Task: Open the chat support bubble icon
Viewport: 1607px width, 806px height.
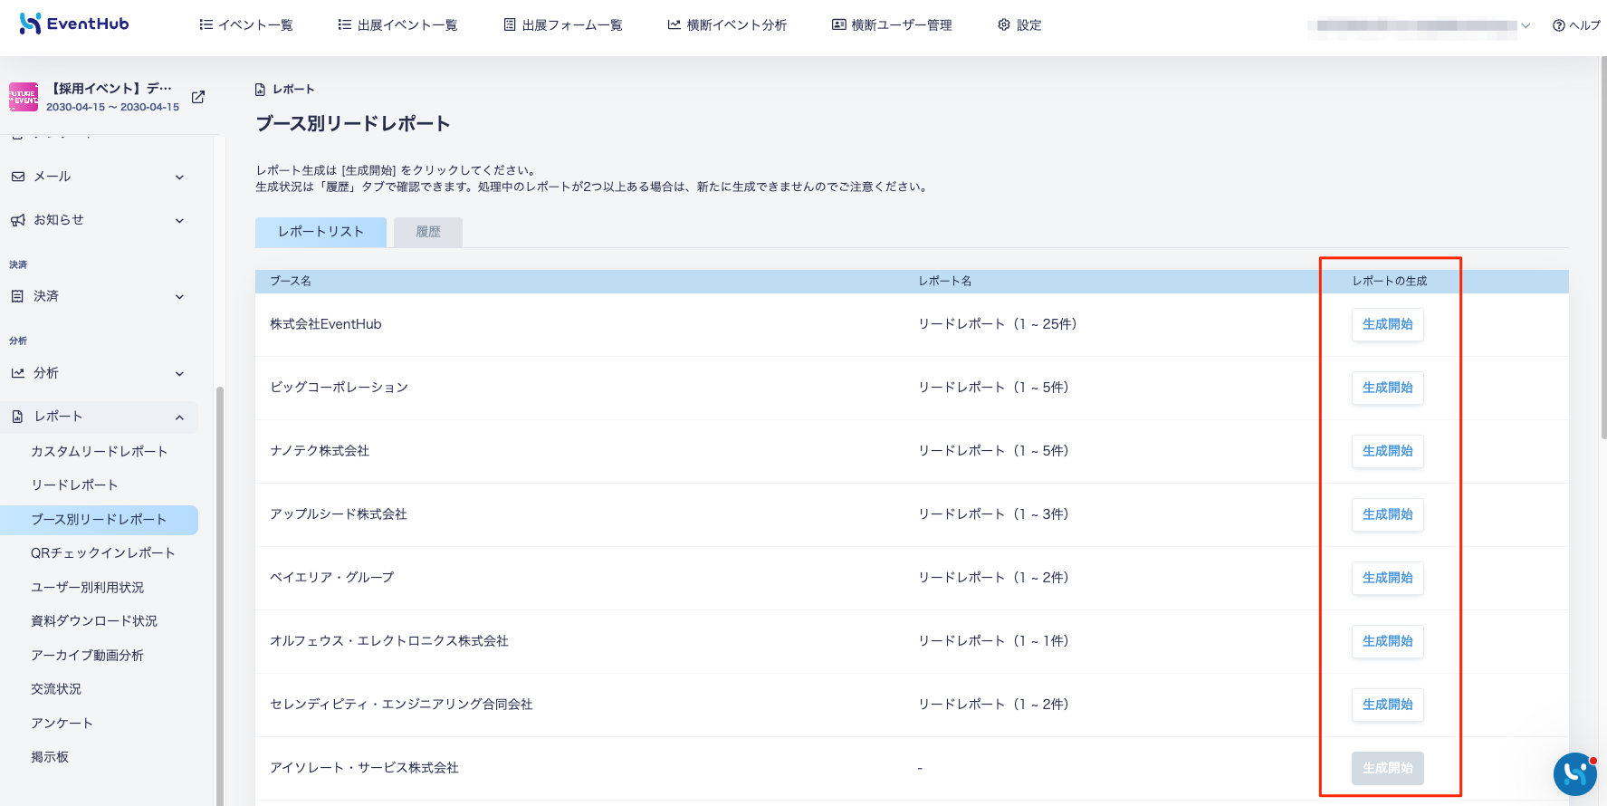Action: (1575, 773)
